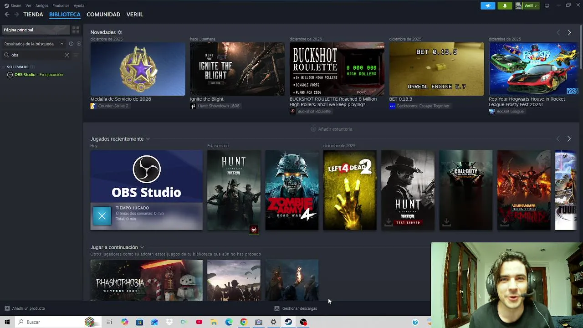Show next Novedades items arrow
Viewport: 583px width, 328px height.
click(569, 33)
